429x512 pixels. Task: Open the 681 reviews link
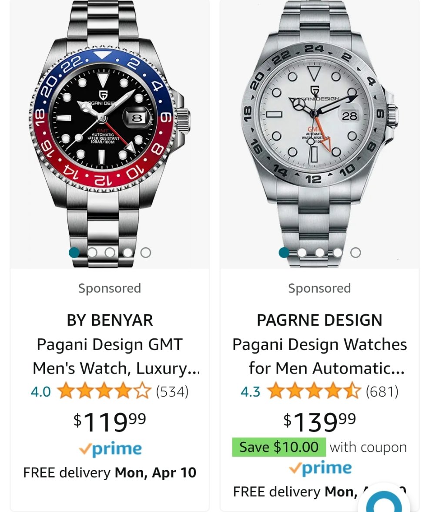pyautogui.click(x=382, y=392)
